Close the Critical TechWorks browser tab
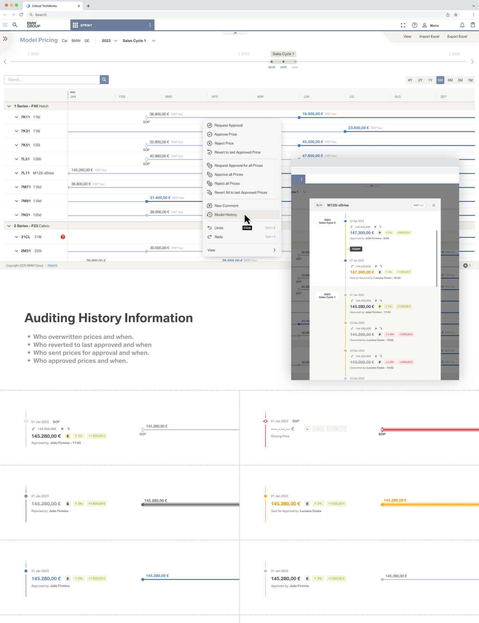This screenshot has height=623, width=479. (79, 6)
